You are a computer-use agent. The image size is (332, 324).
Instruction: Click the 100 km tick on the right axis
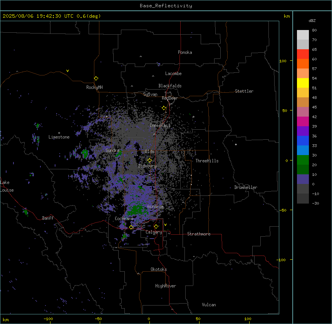click(x=283, y=61)
